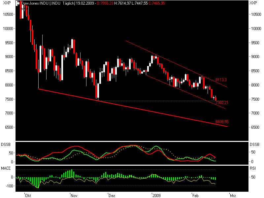
Task: Select the MACD panel label
Action: [x=6, y=168]
